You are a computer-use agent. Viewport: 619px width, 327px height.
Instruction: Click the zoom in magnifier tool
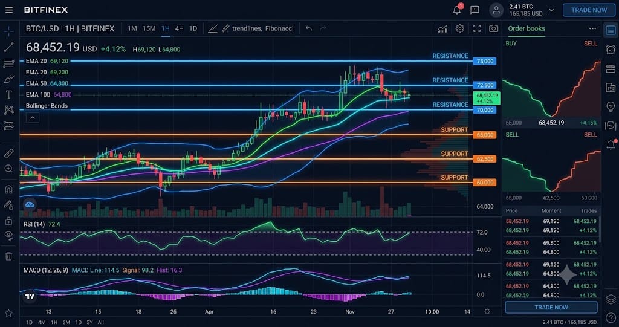pyautogui.click(x=8, y=169)
